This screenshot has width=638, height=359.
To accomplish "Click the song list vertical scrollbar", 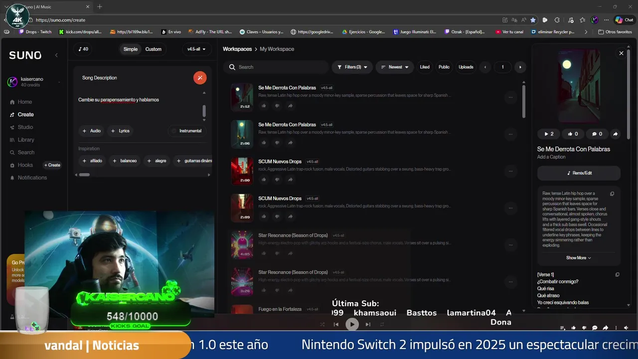I will pyautogui.click(x=523, y=101).
